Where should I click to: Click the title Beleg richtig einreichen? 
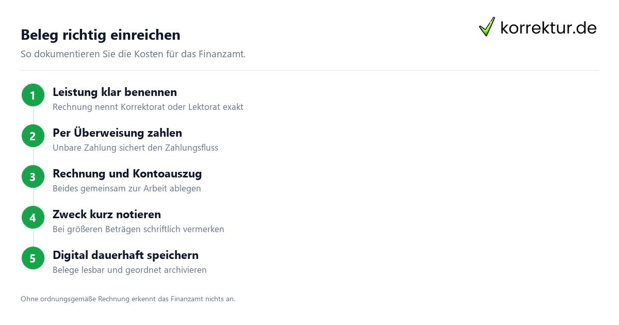(x=101, y=35)
